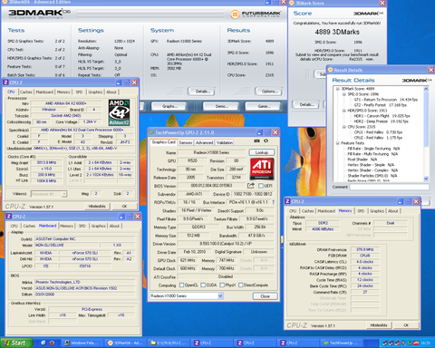Click the Close button in GPU-Z
This screenshot has height=348, width=435.
click(265, 296)
